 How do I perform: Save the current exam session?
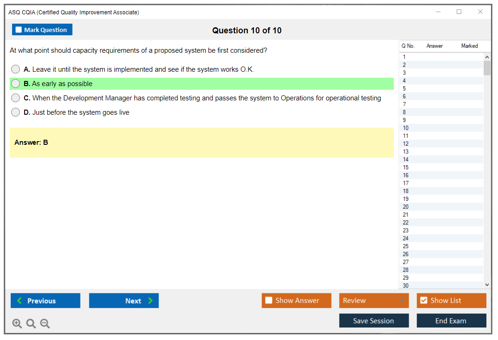click(374, 321)
